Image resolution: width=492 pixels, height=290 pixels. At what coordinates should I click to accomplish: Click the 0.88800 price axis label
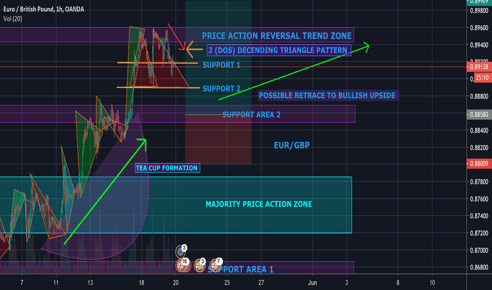point(479,96)
